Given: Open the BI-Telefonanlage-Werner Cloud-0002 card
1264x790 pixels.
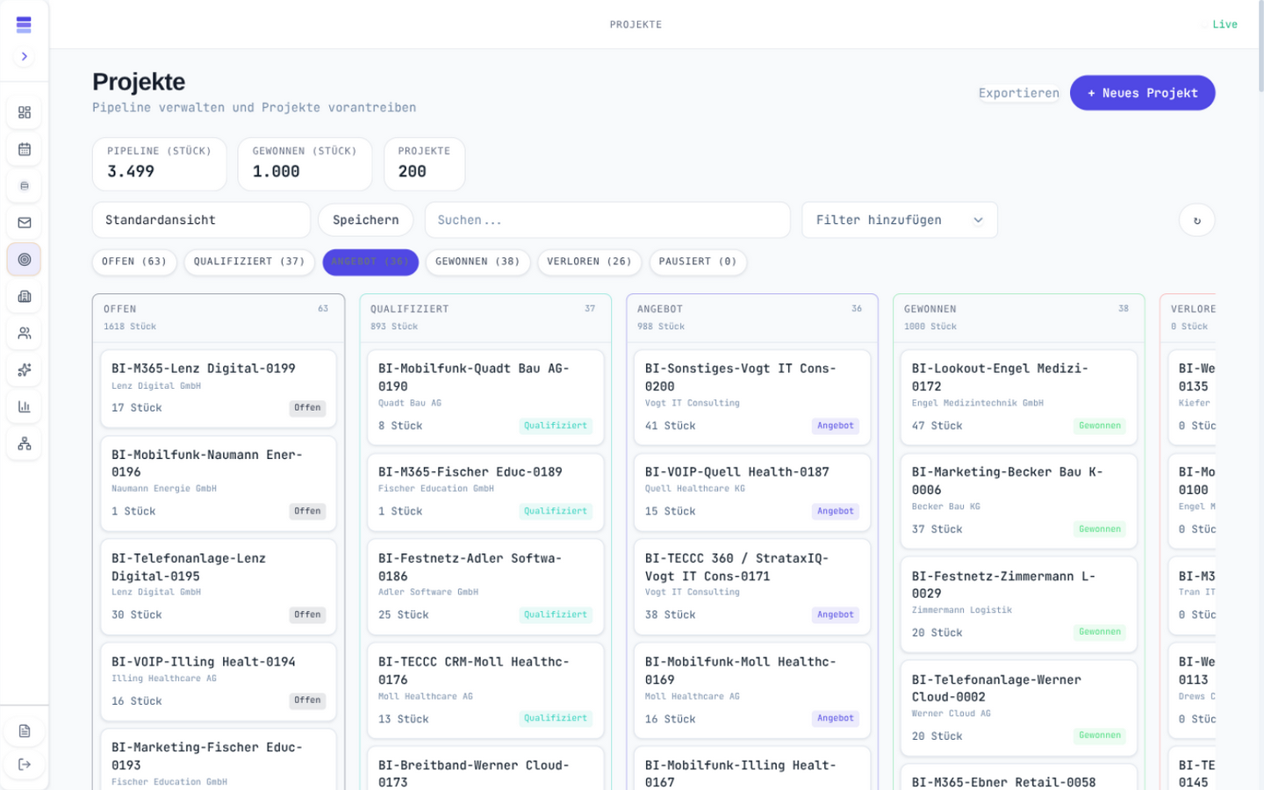Looking at the screenshot, I should click(x=1019, y=708).
